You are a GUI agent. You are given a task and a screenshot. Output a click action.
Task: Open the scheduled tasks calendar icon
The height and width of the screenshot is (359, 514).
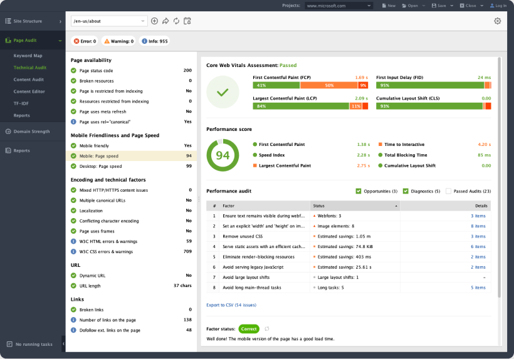(187, 21)
